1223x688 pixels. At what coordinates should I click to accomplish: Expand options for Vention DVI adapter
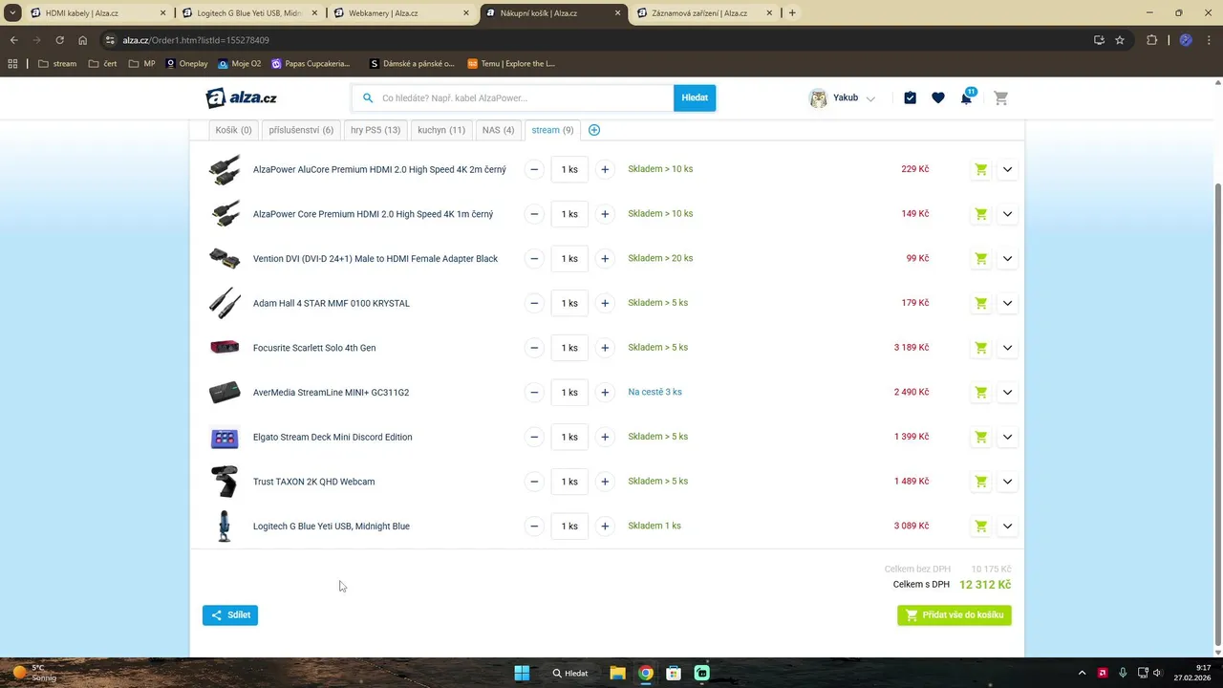[1007, 259]
